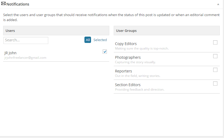Collapse the Notifications panel with the arrow
Viewport: 224px width, 138px height.
218,4
